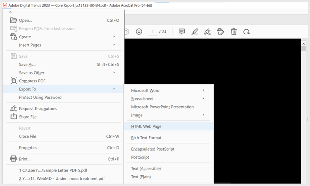Expand the Microsoft Word submenu arrow

tap(203, 91)
